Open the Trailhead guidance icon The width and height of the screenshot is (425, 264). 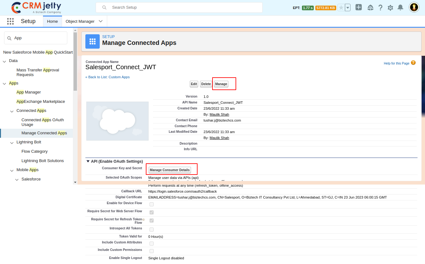(370, 7)
